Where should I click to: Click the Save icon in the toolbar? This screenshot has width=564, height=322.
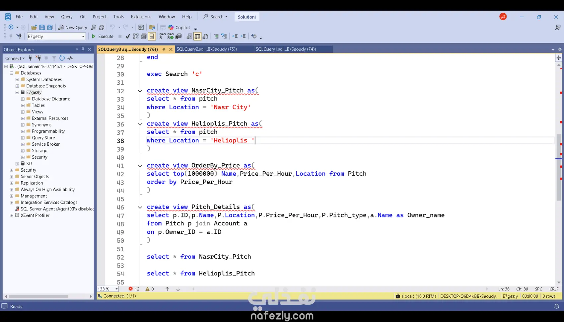click(42, 28)
